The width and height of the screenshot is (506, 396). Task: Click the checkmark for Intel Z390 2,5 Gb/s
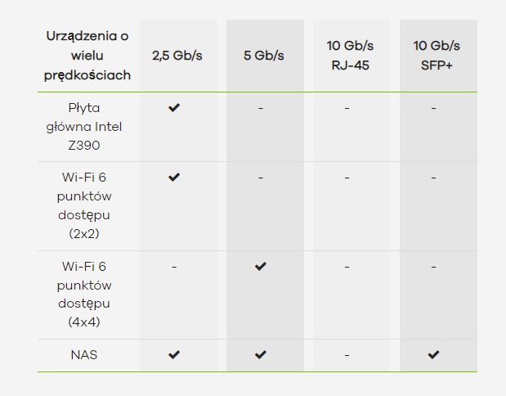[174, 107]
